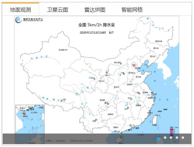The width and height of the screenshot is (194, 147).
Task: Switch to the 地面观测 tab
Action: (x=20, y=10)
